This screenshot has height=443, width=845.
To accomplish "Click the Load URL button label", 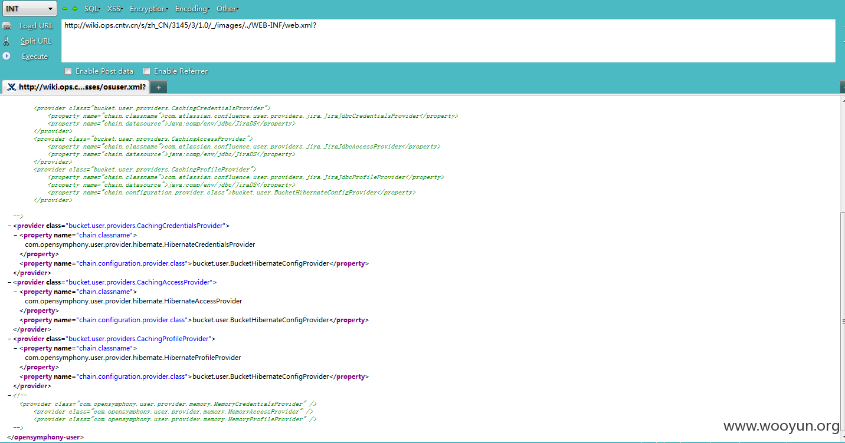I will (x=36, y=26).
